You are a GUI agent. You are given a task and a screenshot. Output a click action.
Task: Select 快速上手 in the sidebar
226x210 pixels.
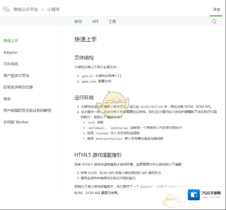[x=11, y=41]
